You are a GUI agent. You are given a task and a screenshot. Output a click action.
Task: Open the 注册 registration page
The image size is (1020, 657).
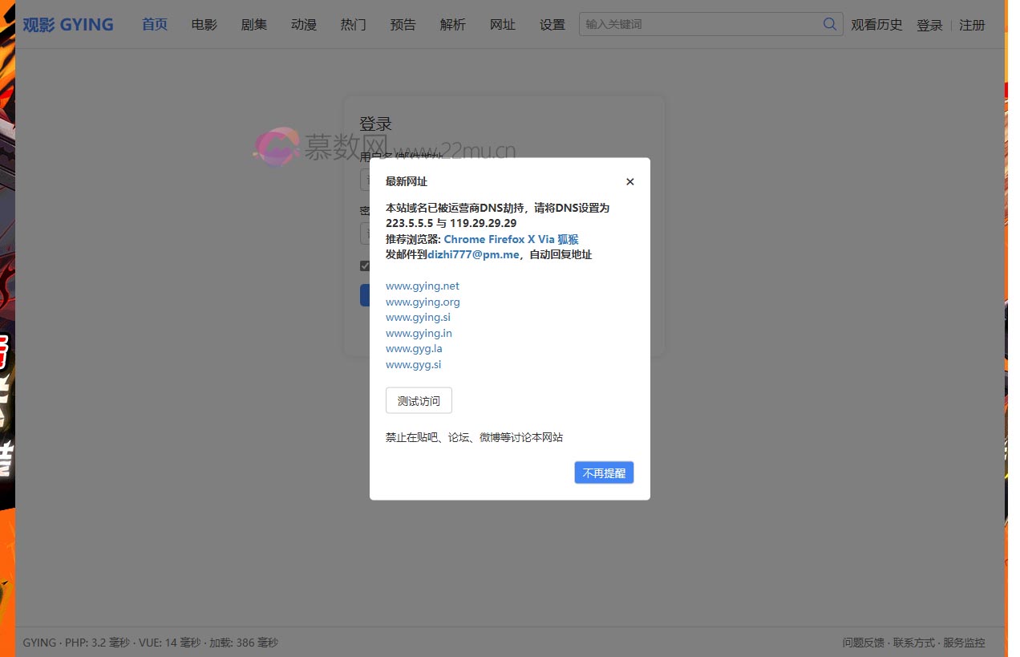971,25
